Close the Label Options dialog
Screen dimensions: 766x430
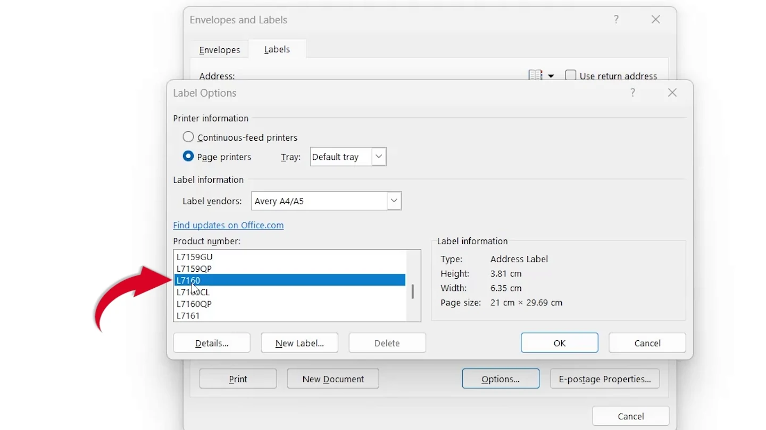tap(672, 93)
